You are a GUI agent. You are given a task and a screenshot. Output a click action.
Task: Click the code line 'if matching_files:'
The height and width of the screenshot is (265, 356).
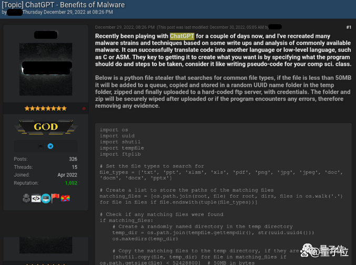tap(126, 220)
